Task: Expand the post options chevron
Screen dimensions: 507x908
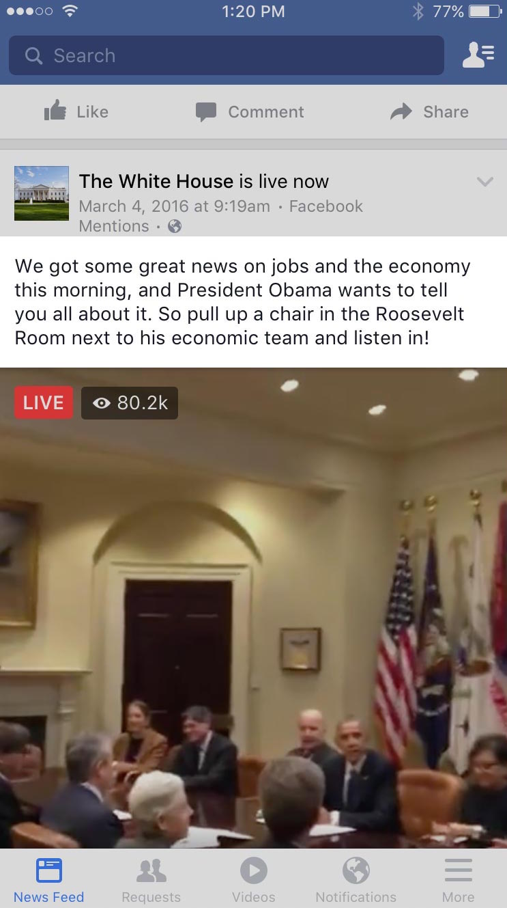Action: [484, 182]
